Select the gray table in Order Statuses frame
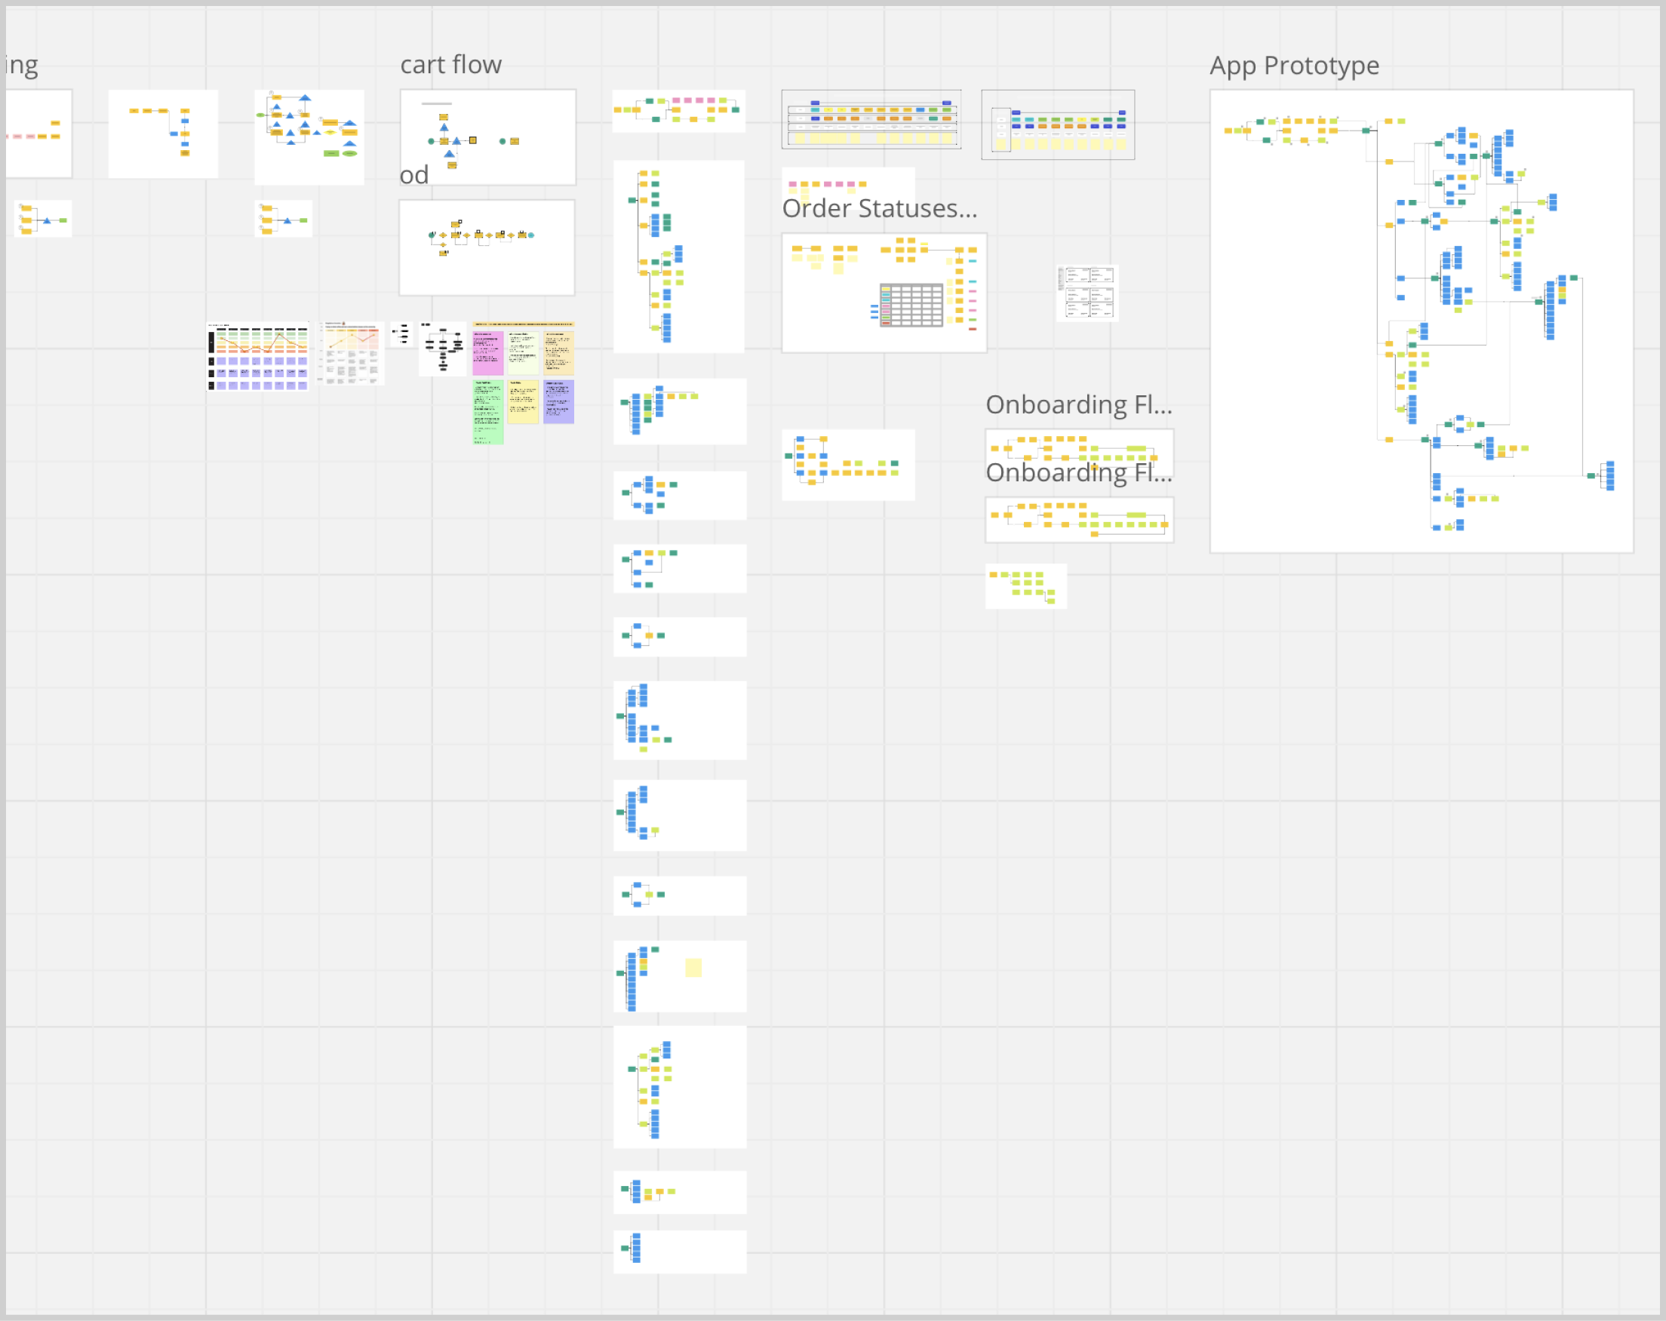Screen dimensions: 1666x1321 (911, 305)
